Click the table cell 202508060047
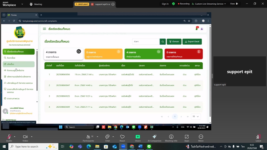This screenshot has height=150, width=267. coord(63,85)
